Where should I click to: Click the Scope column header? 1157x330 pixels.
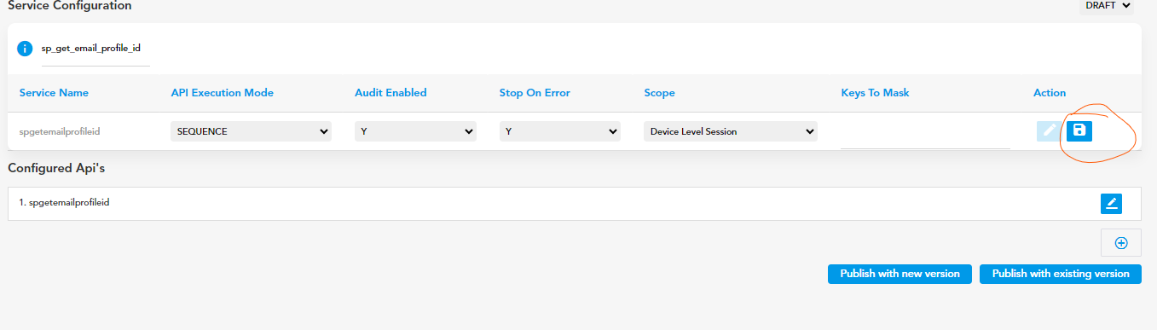point(659,93)
